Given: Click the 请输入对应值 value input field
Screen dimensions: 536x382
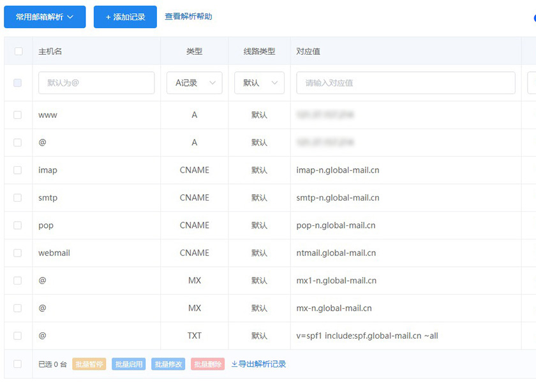Looking at the screenshot, I should click(x=405, y=83).
